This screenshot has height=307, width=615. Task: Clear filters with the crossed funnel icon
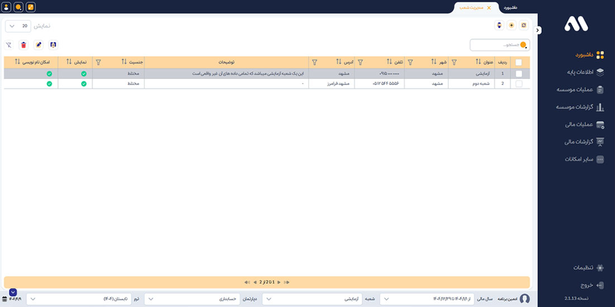pos(8,45)
